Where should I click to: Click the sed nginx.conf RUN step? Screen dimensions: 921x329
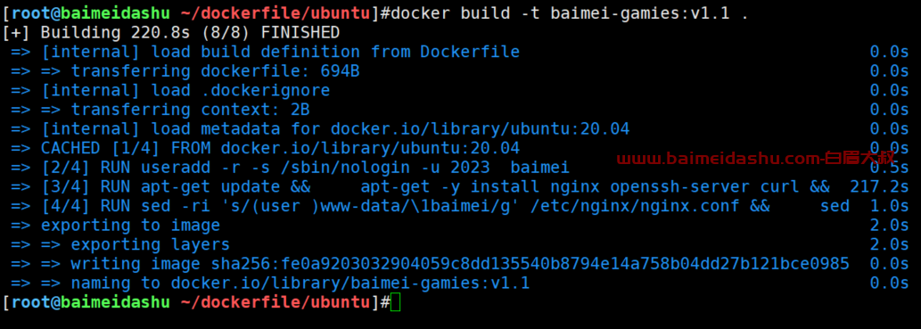430,206
